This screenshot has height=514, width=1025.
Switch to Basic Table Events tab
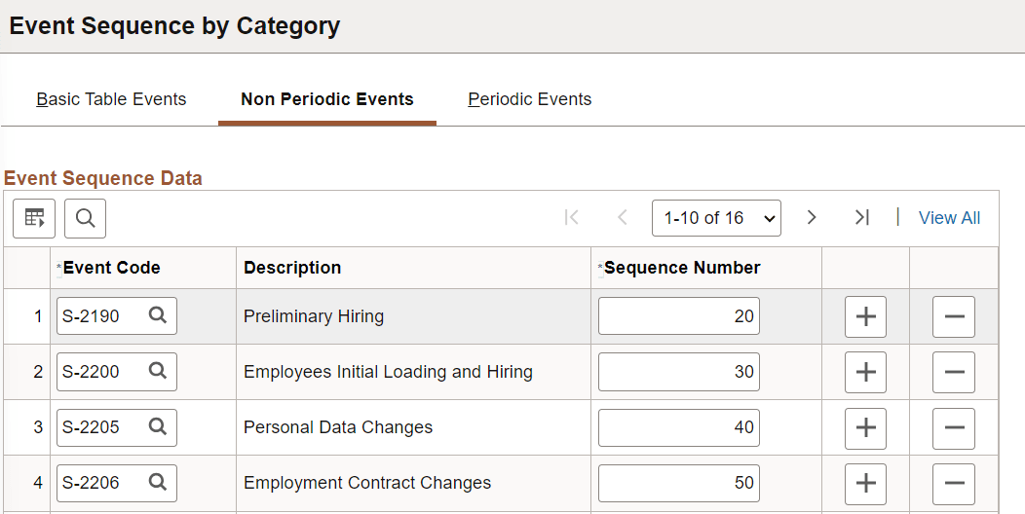111,99
